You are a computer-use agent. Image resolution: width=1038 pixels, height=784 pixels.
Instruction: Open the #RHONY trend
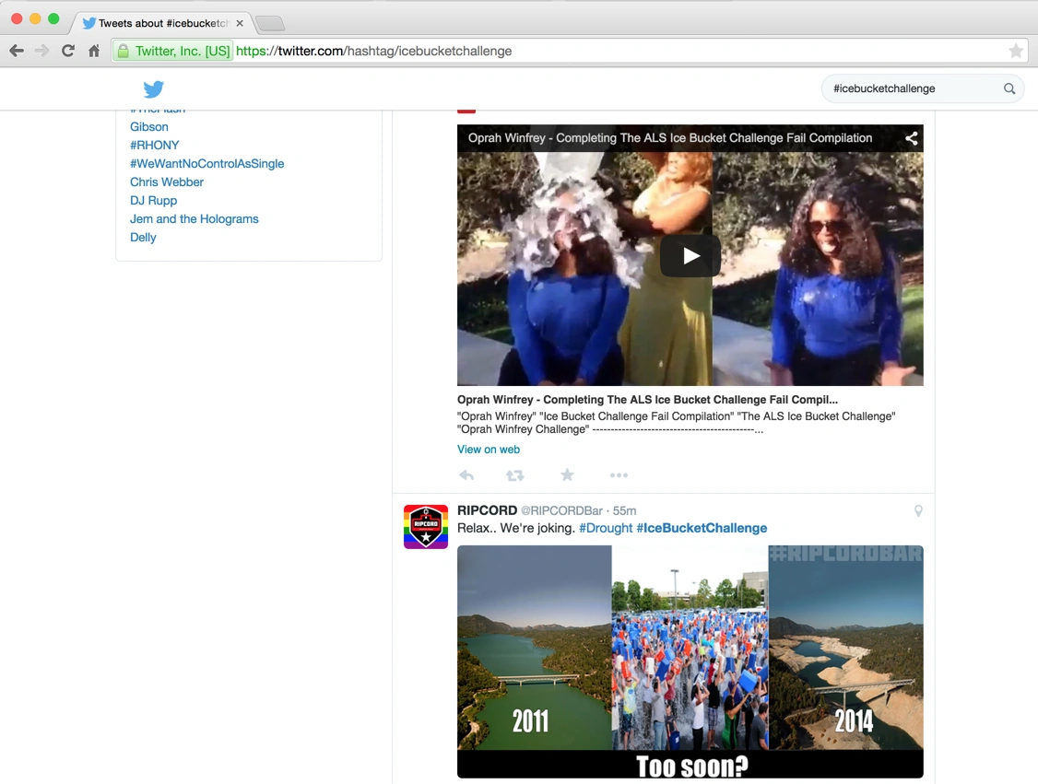coord(154,146)
